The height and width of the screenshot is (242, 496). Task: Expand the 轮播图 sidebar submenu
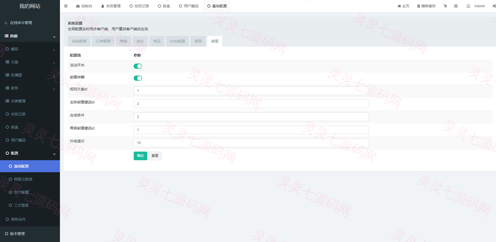[30, 75]
